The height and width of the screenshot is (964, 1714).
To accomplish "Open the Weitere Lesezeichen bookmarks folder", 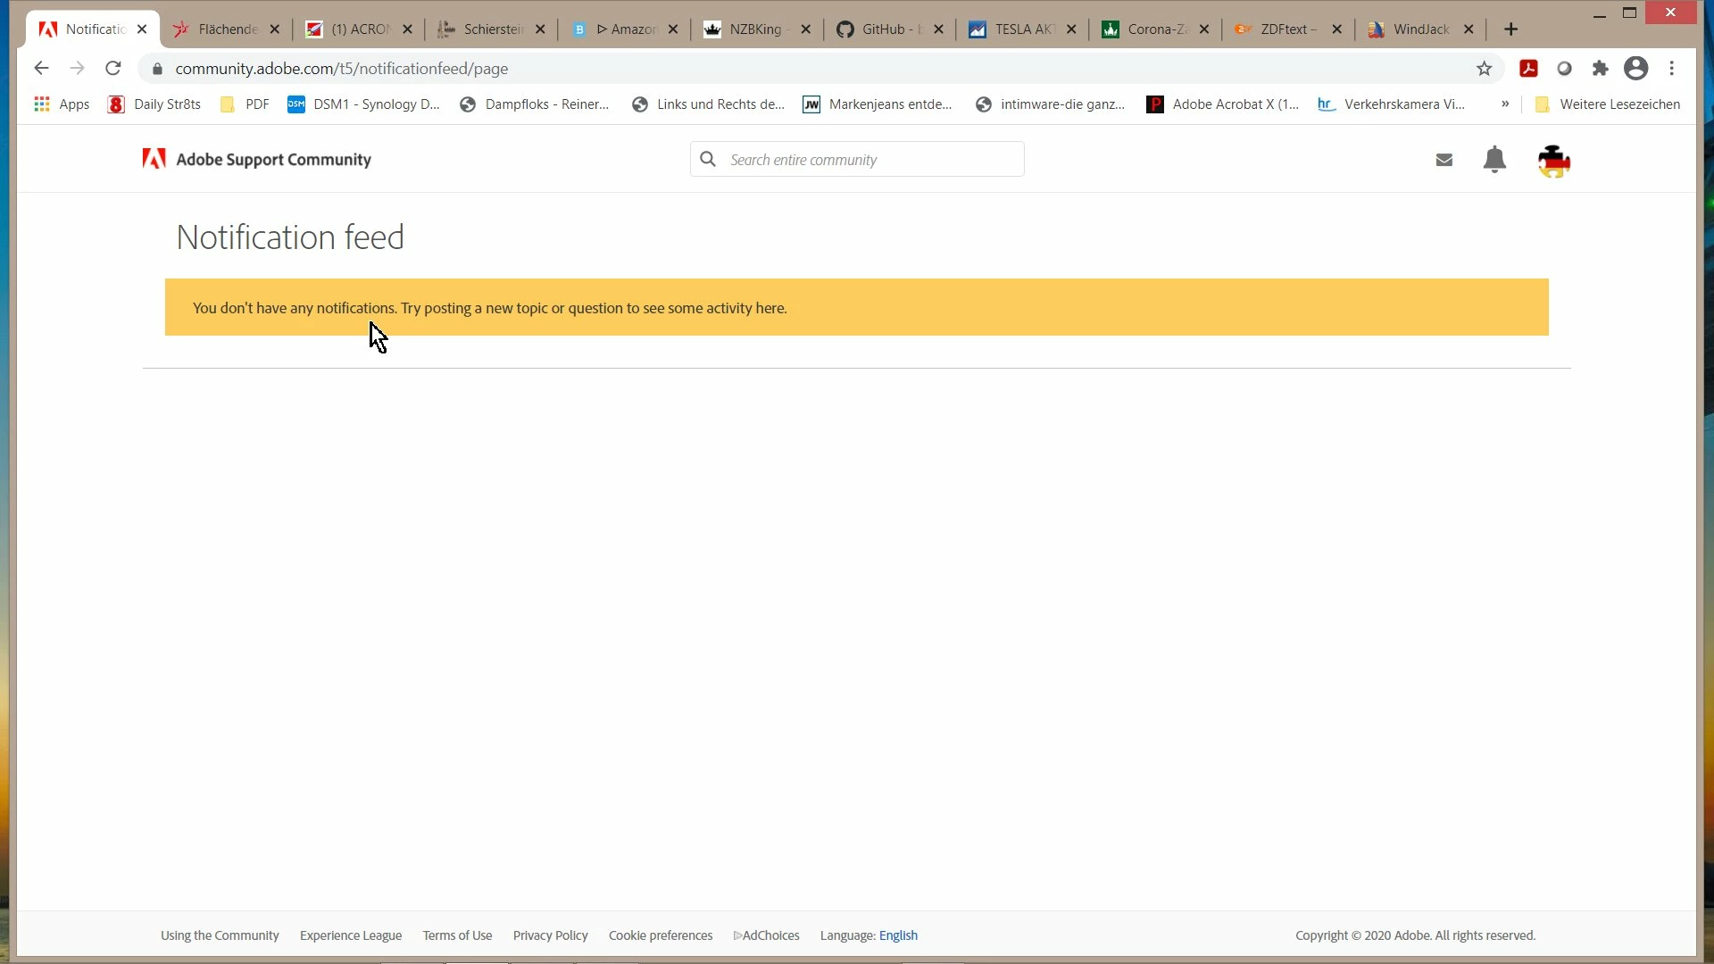I will [1608, 104].
